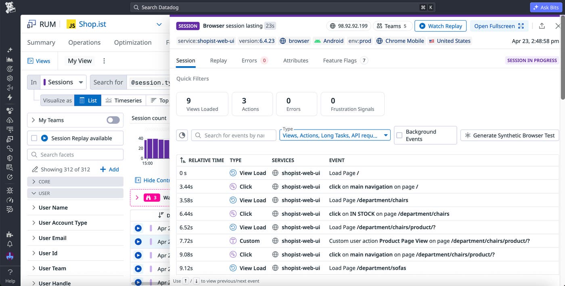Open the integrations puzzle icon in sidebar
This screenshot has height=286, width=565.
coord(10,234)
